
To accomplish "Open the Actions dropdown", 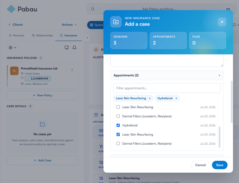I will click(x=69, y=25).
